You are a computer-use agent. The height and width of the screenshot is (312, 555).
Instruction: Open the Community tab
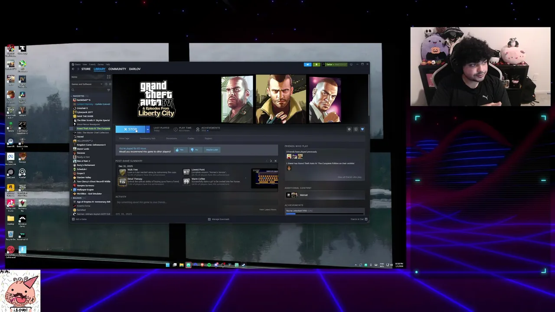117,69
